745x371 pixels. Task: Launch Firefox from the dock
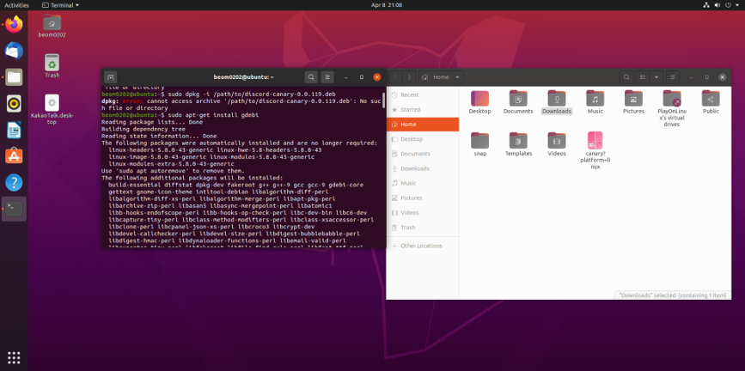pyautogui.click(x=14, y=24)
